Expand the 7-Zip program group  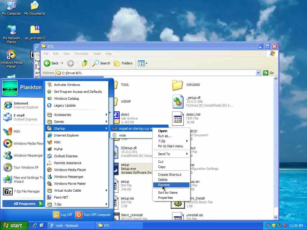(x=77, y=204)
